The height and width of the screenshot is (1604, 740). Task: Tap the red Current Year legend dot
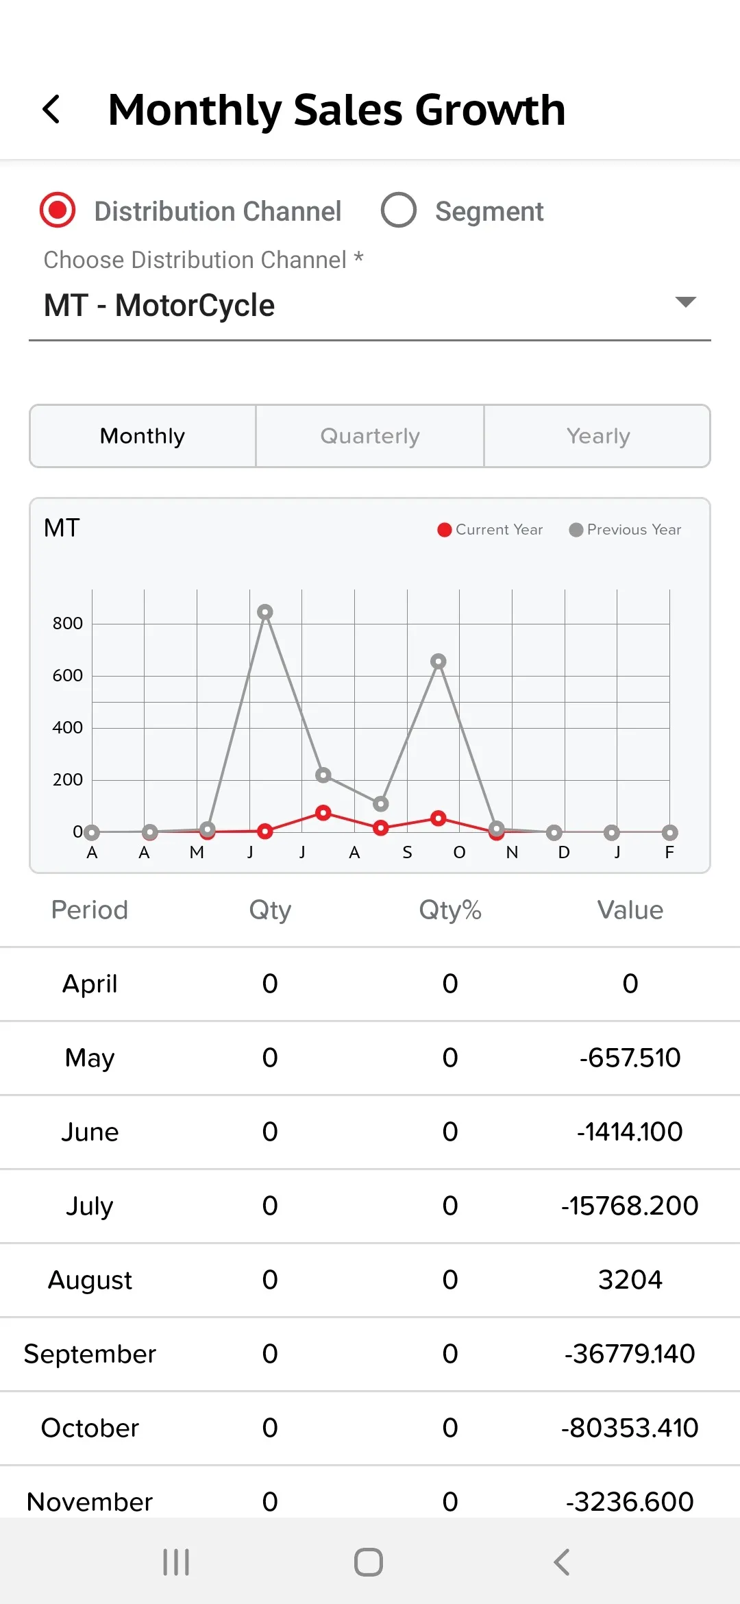444,530
